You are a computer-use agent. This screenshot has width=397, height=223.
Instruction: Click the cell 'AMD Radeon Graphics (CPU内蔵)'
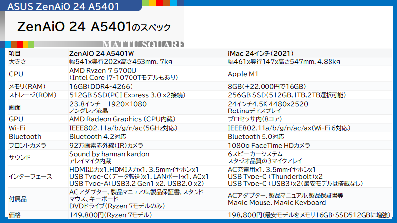click(x=123, y=119)
